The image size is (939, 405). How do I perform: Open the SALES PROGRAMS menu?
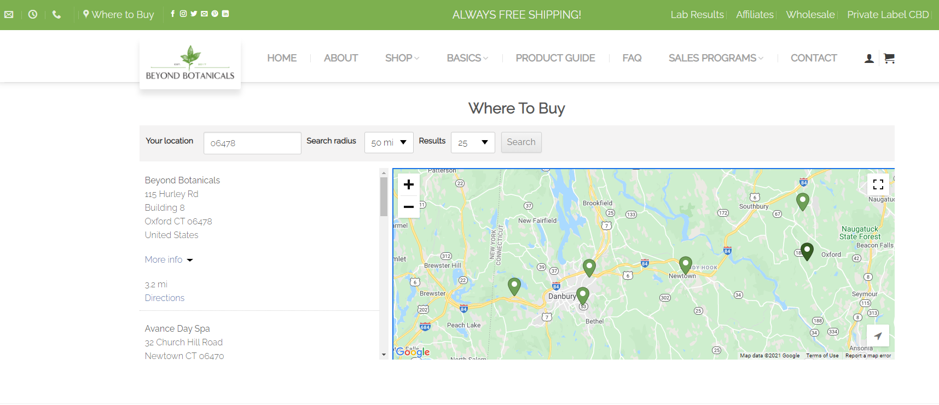pyautogui.click(x=716, y=58)
